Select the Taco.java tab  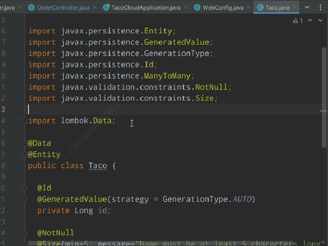click(277, 8)
